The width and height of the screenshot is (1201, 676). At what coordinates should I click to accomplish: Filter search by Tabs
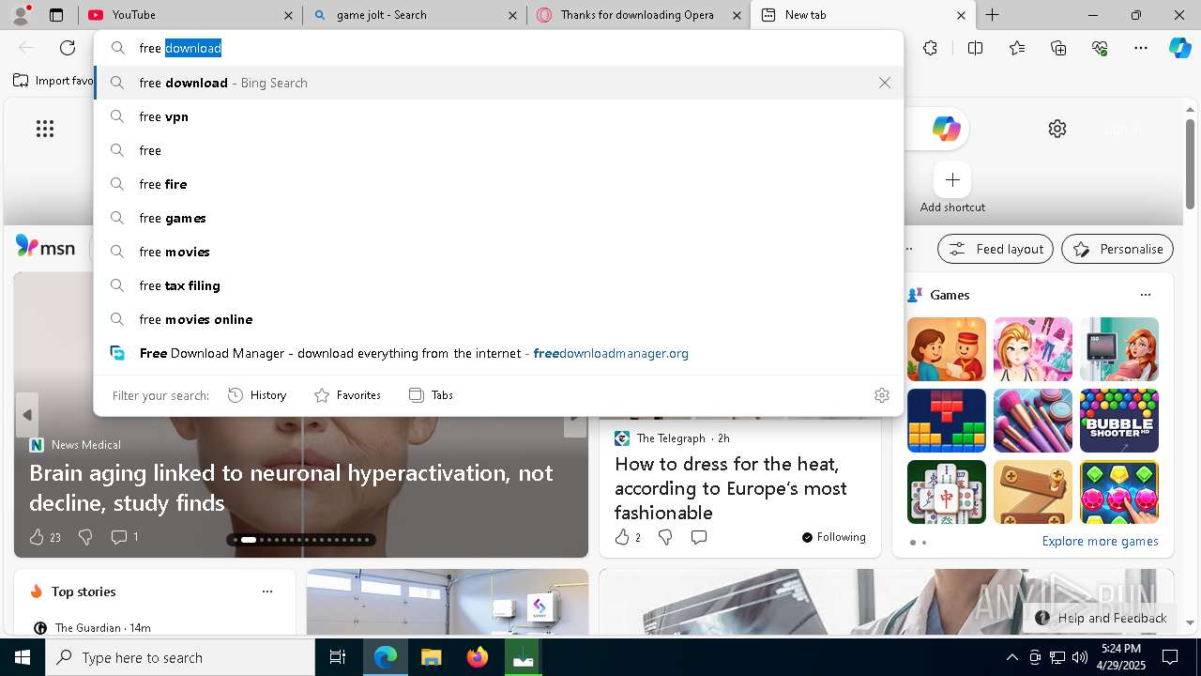pyautogui.click(x=431, y=395)
